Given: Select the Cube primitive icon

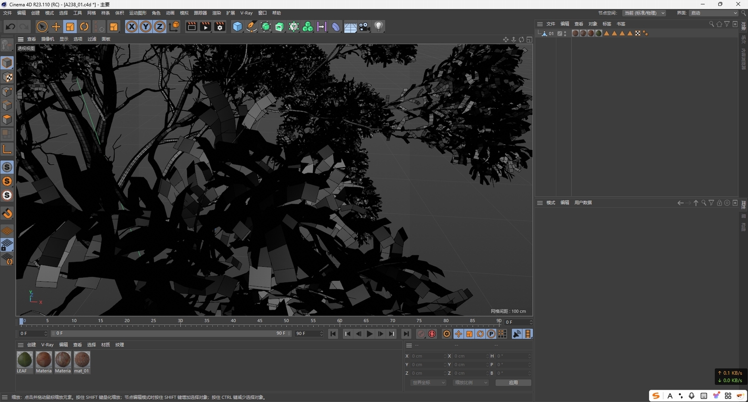Looking at the screenshot, I should coord(237,26).
